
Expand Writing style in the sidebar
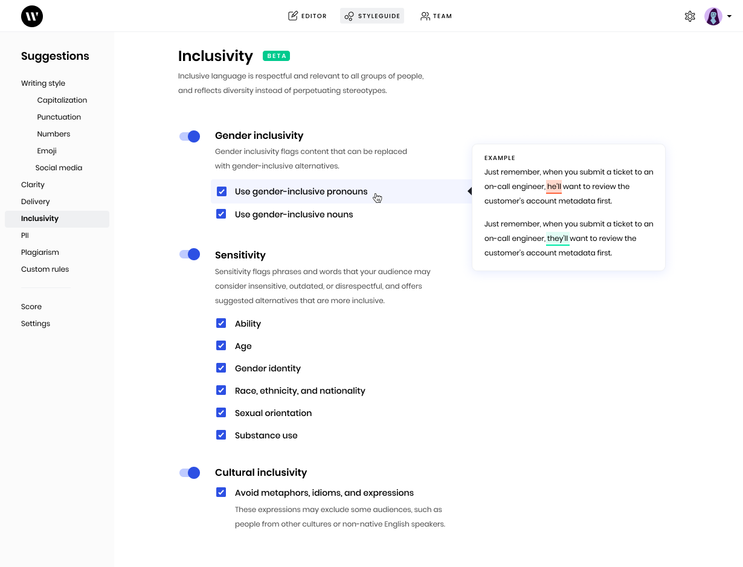click(x=43, y=83)
